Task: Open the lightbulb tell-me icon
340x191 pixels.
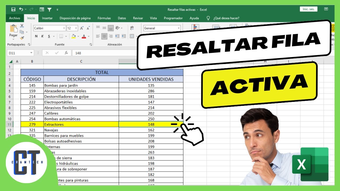Action: coord(208,18)
